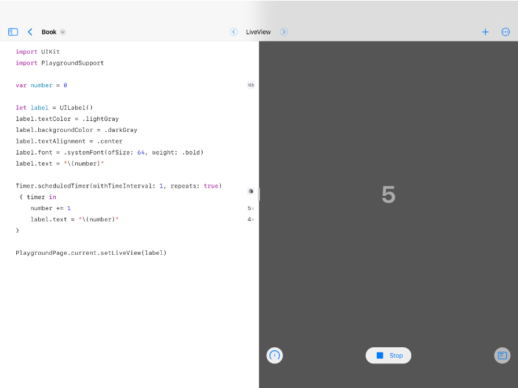View the Timer object result cube icon
Viewport: 518px width, 388px height.
[251, 191]
